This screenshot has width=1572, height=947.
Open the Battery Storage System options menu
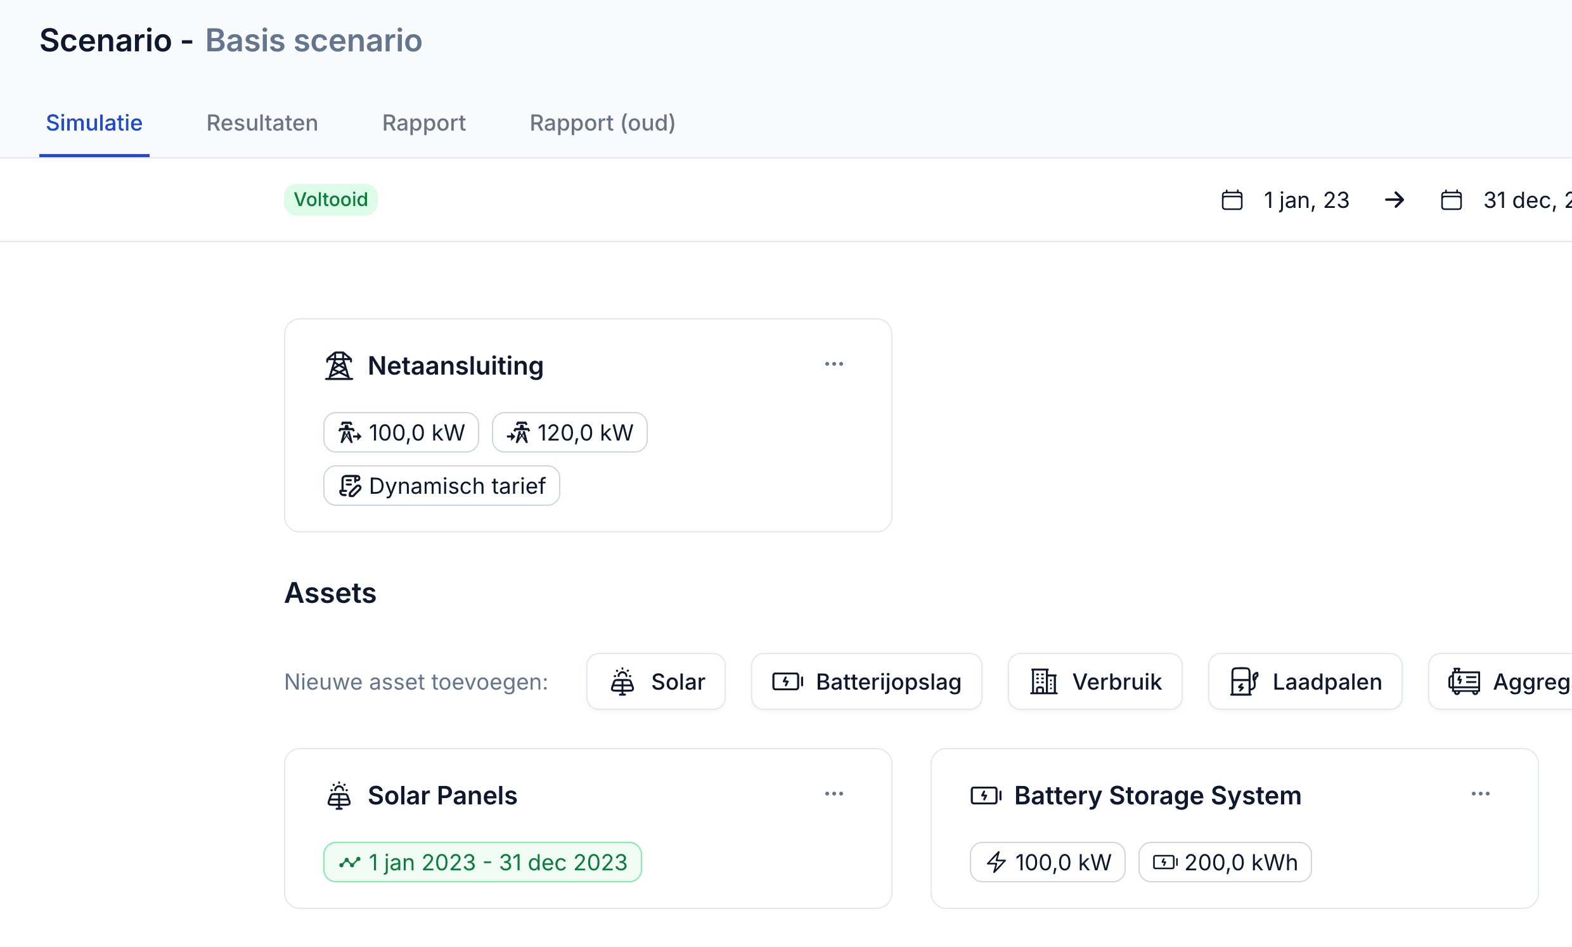tap(1480, 794)
